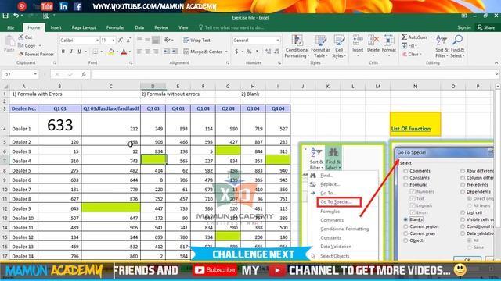501x281 pixels.
Task: Click the Format cells icon
Action: [388, 41]
